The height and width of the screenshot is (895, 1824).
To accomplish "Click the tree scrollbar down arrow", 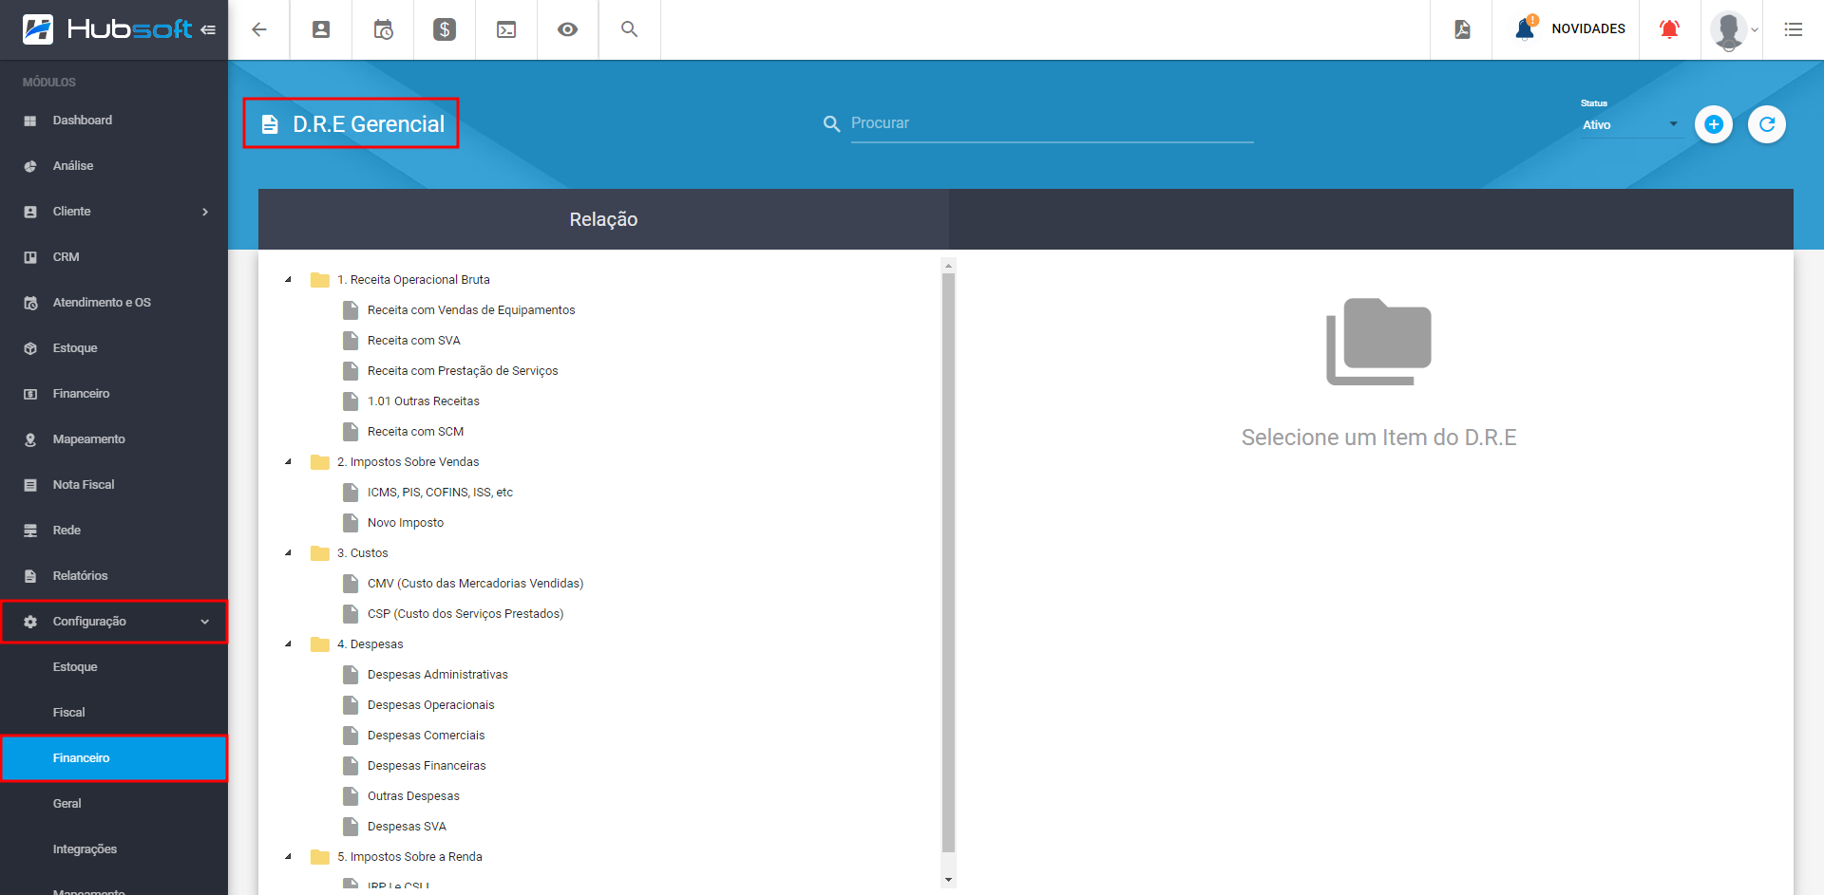I will click(x=948, y=880).
